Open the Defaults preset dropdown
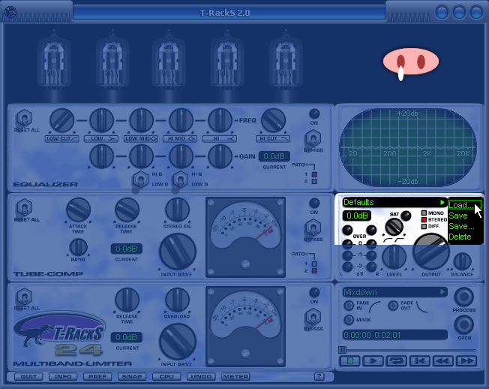This screenshot has height=389, width=489. point(394,202)
